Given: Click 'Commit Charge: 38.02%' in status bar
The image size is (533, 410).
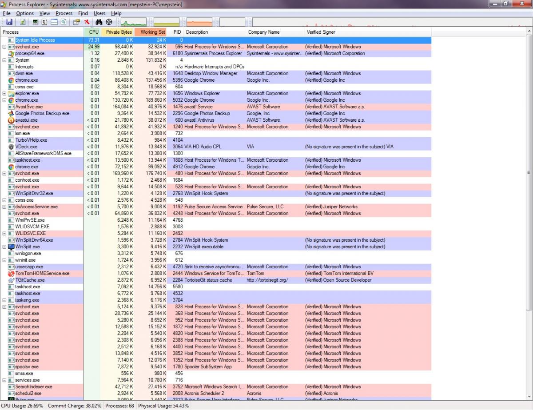Looking at the screenshot, I should click(75, 406).
